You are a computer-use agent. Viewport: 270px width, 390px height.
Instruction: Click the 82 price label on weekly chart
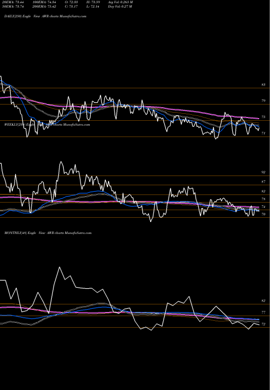click(x=264, y=191)
